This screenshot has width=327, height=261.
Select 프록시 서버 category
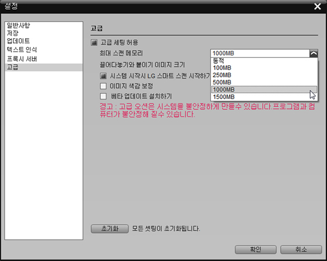(22, 58)
